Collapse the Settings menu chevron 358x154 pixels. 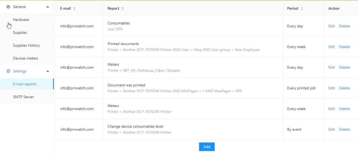click(48, 71)
